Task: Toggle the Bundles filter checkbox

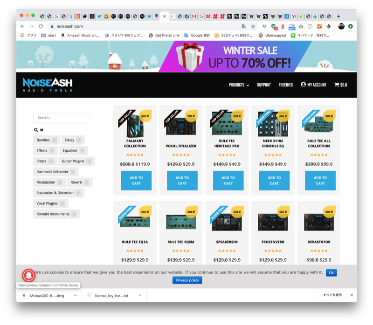Action: (55, 140)
